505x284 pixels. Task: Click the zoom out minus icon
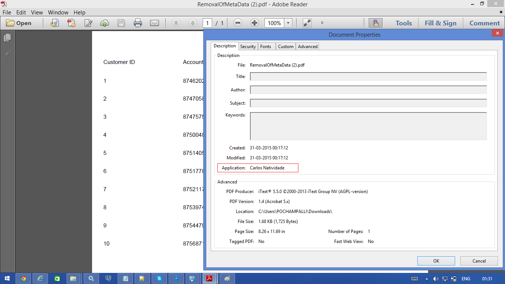(238, 23)
